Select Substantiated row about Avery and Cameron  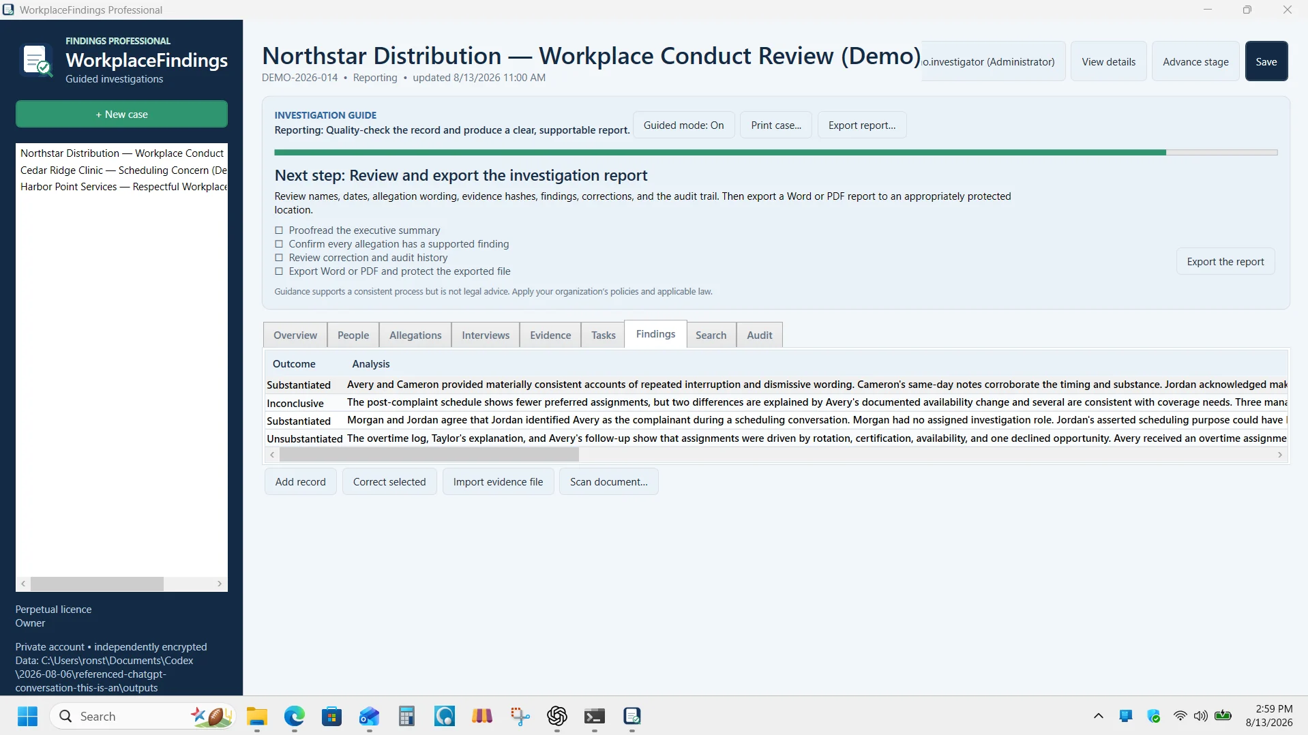click(x=776, y=385)
